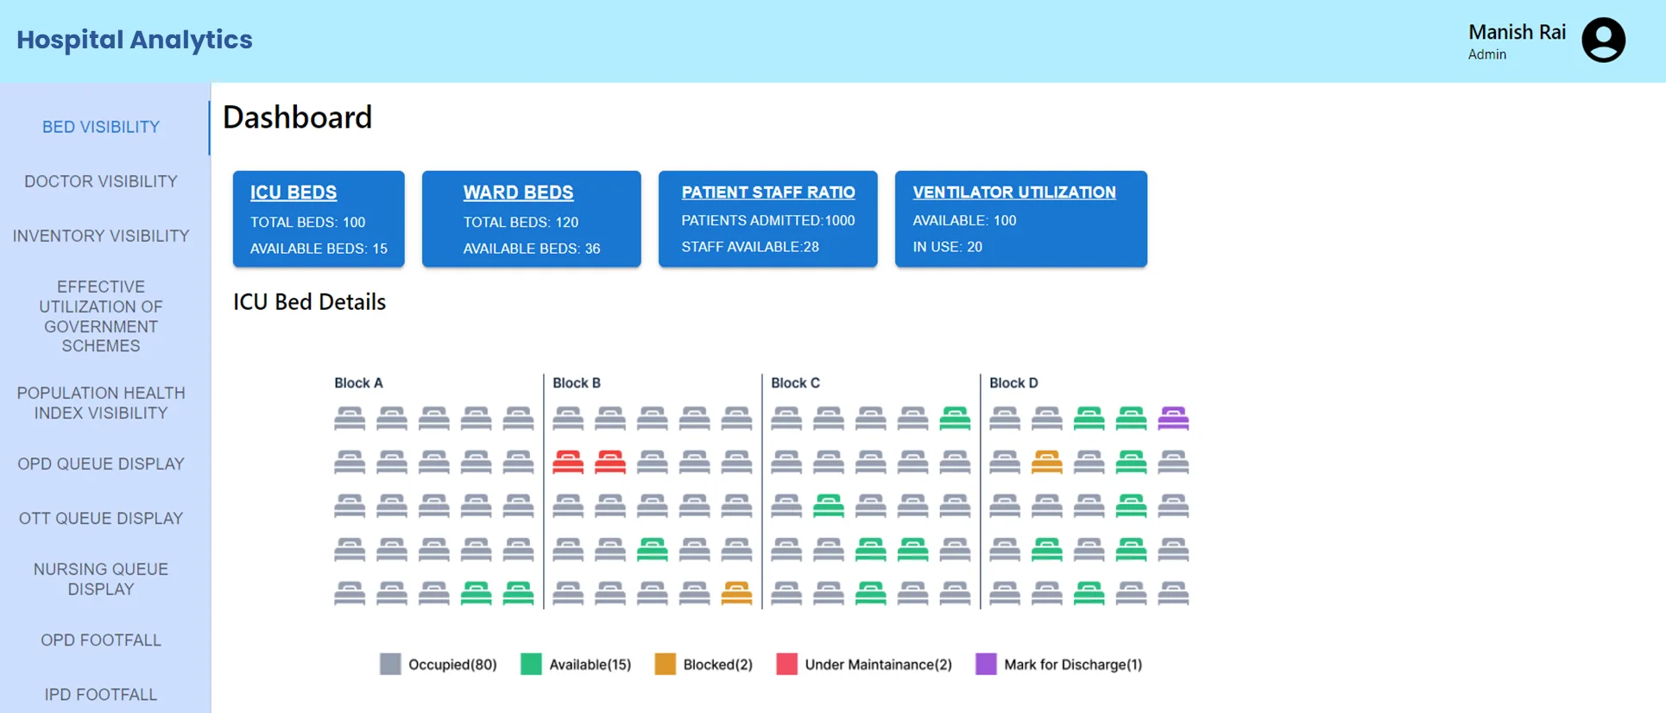Click the first red under-maintenance bed in Block B
Screen dimensions: 1666x713
568,462
